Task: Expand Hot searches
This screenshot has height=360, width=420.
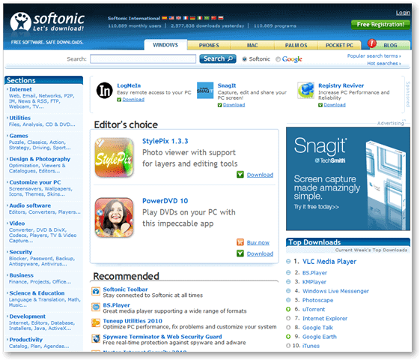Action: pyautogui.click(x=384, y=64)
